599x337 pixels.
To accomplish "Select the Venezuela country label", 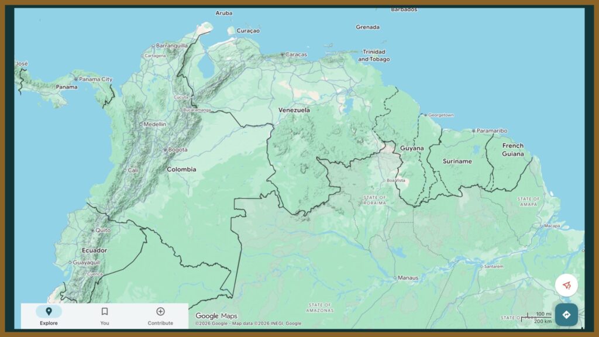I will tap(294, 110).
